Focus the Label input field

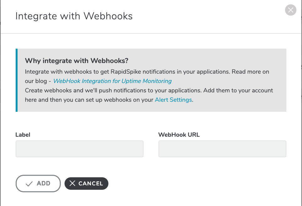click(x=80, y=149)
